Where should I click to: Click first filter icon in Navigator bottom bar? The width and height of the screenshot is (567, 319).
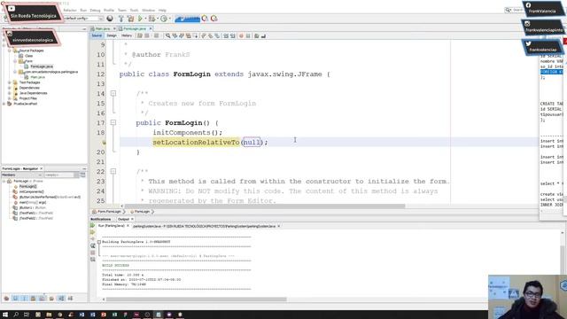(6, 299)
